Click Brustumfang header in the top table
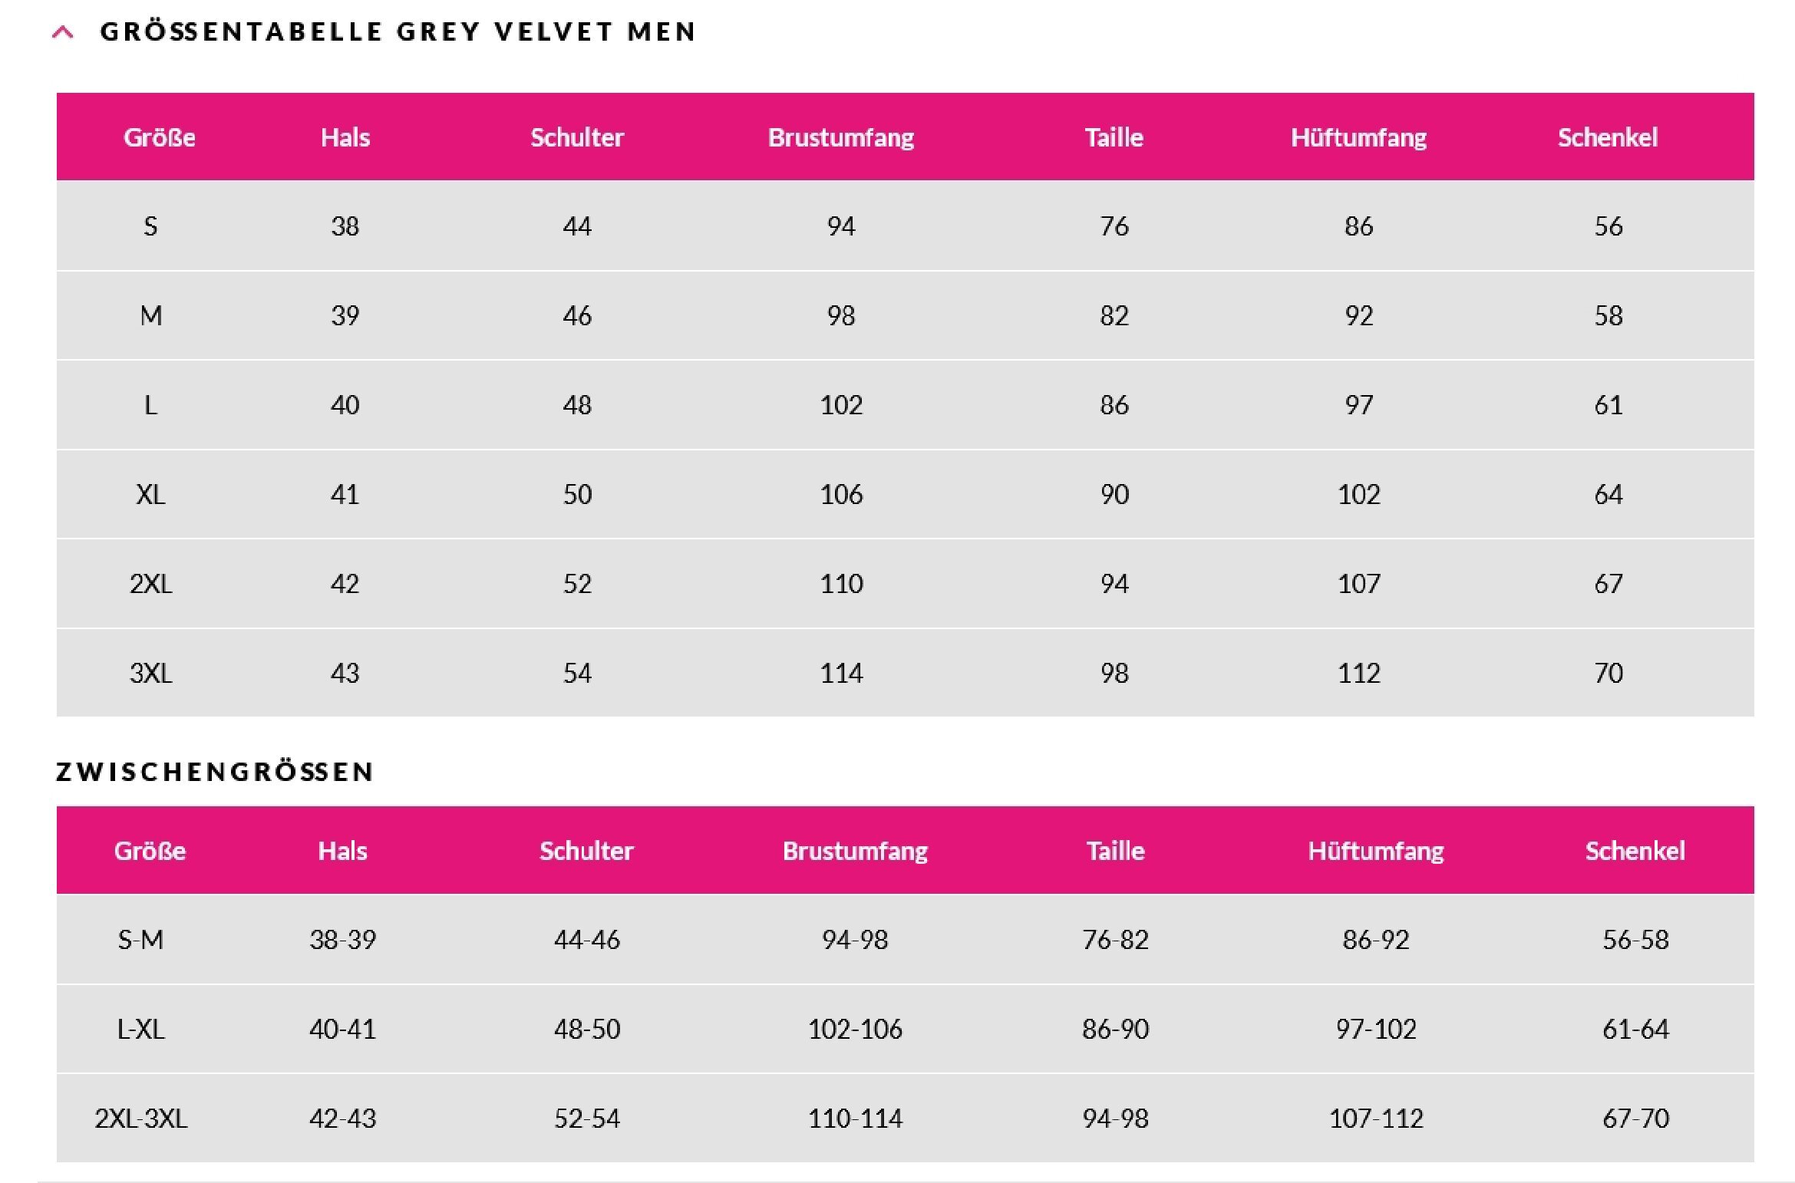The image size is (1795, 1183). click(x=841, y=137)
